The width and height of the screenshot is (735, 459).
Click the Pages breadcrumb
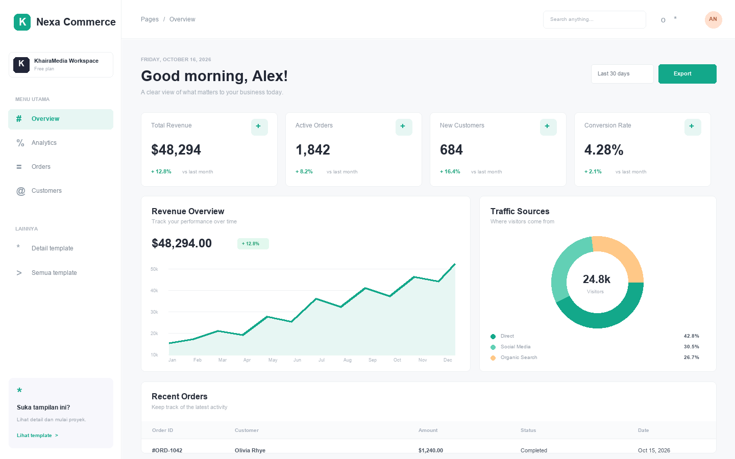(x=150, y=19)
